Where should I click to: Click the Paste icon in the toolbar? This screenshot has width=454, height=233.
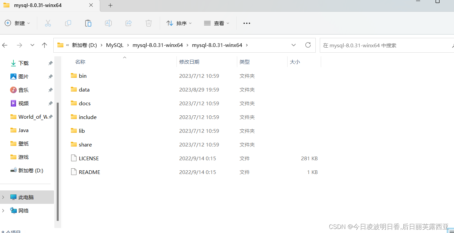[x=88, y=23]
